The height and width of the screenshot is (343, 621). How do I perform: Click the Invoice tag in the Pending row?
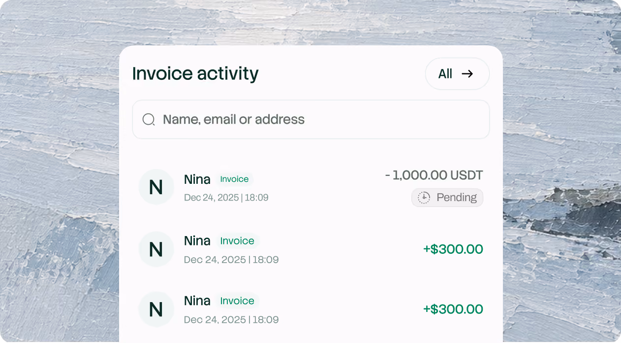[234, 179]
